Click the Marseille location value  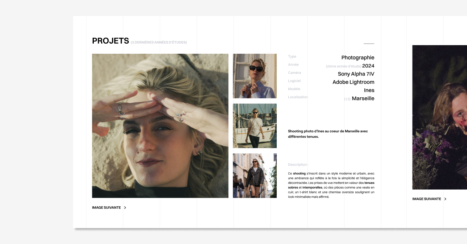pos(363,98)
